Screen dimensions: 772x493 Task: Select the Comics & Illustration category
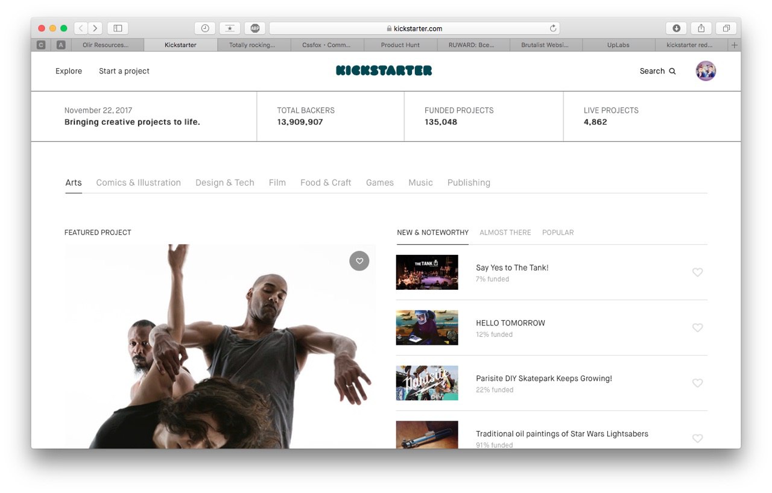pyautogui.click(x=138, y=183)
